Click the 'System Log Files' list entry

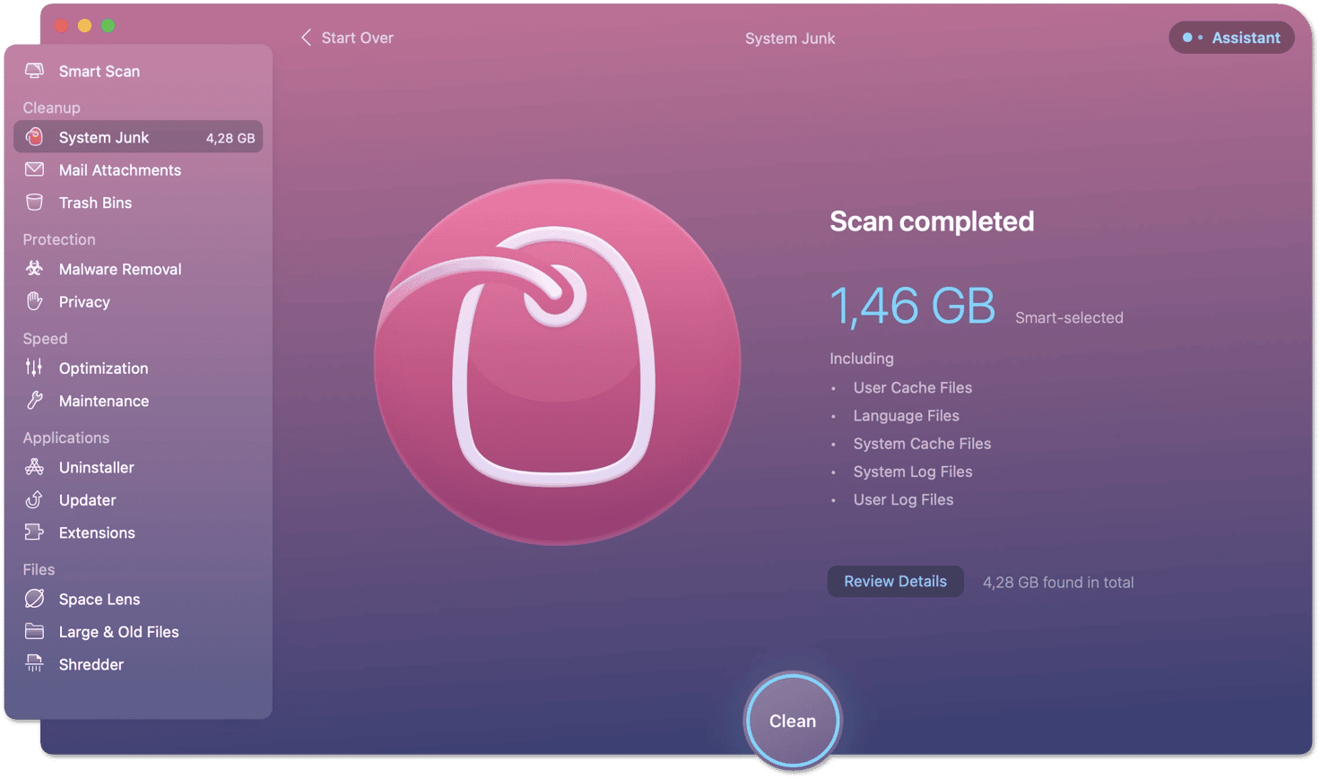coord(913,472)
